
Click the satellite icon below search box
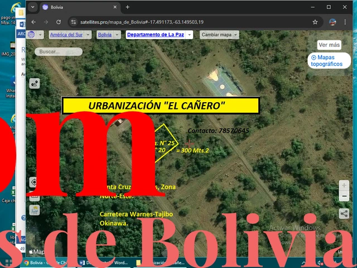pyautogui.click(x=35, y=84)
